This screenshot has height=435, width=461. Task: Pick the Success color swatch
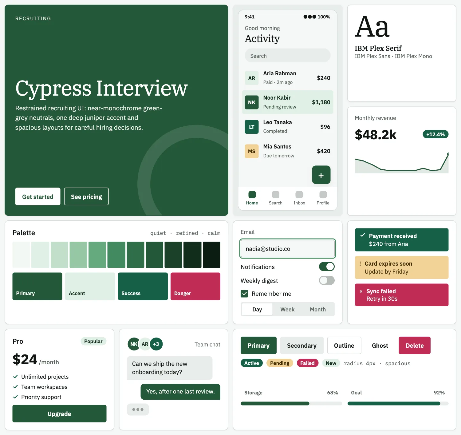point(143,286)
